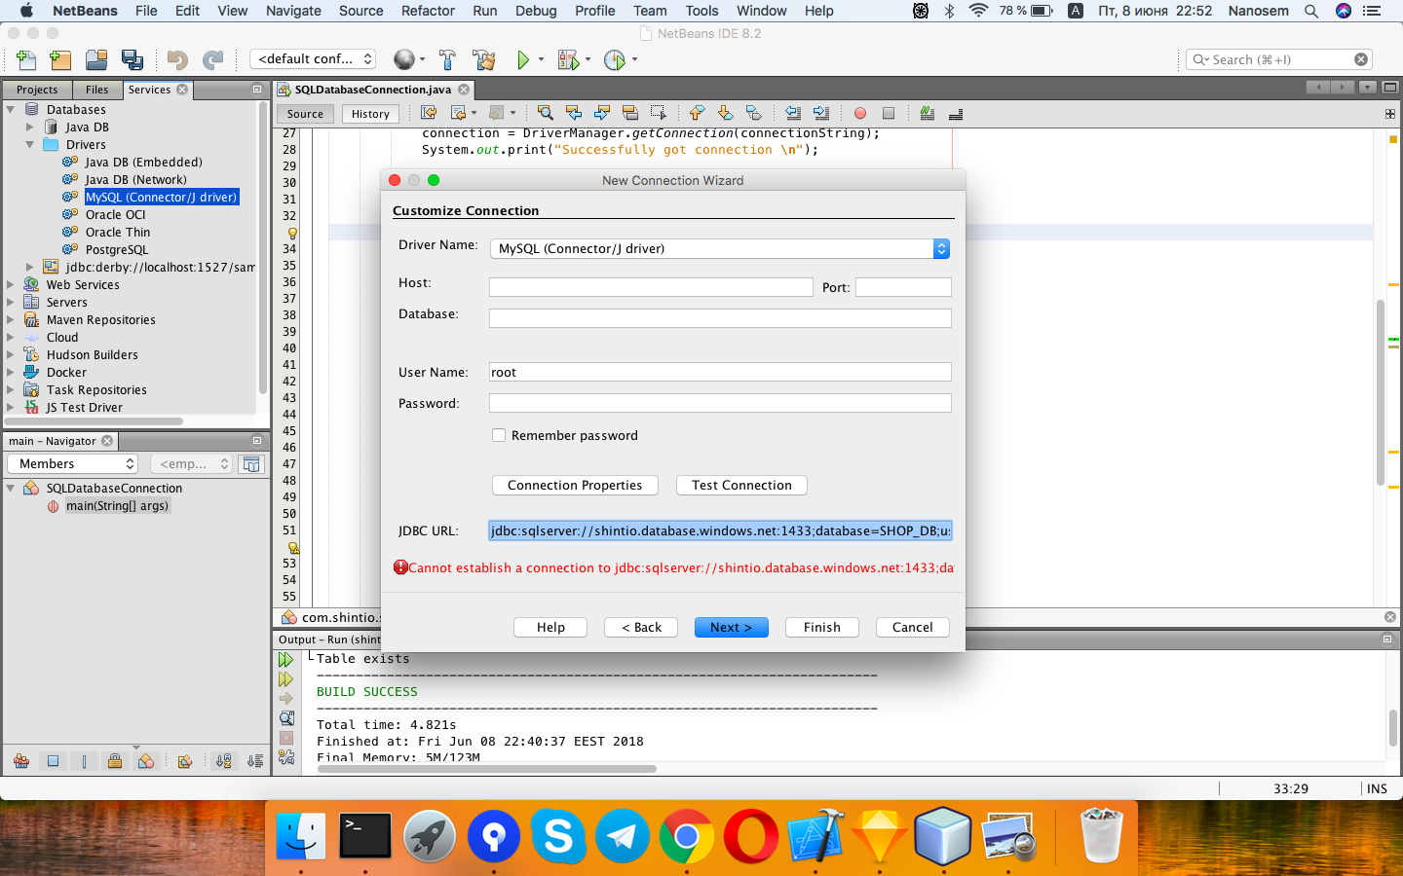Click the browser globe icon in toolbar

tap(403, 59)
